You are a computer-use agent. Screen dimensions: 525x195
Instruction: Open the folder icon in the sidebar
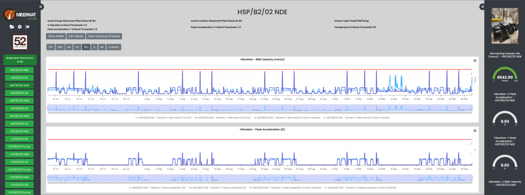point(12,27)
